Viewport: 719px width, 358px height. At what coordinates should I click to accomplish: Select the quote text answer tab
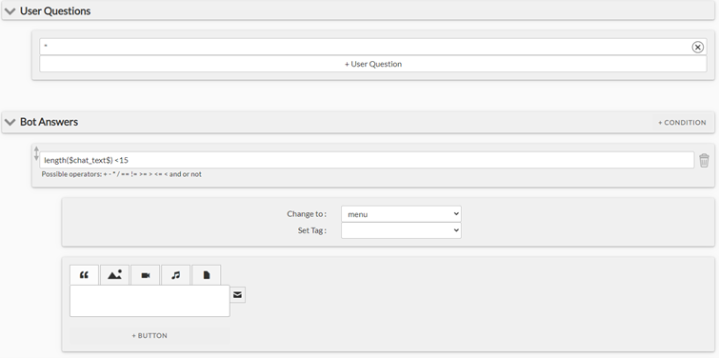click(x=84, y=275)
